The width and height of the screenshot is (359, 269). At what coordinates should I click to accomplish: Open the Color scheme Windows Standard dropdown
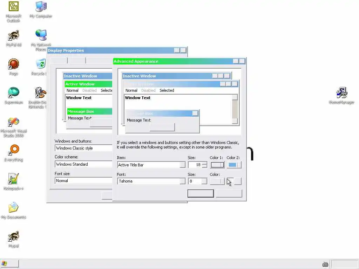click(x=84, y=164)
